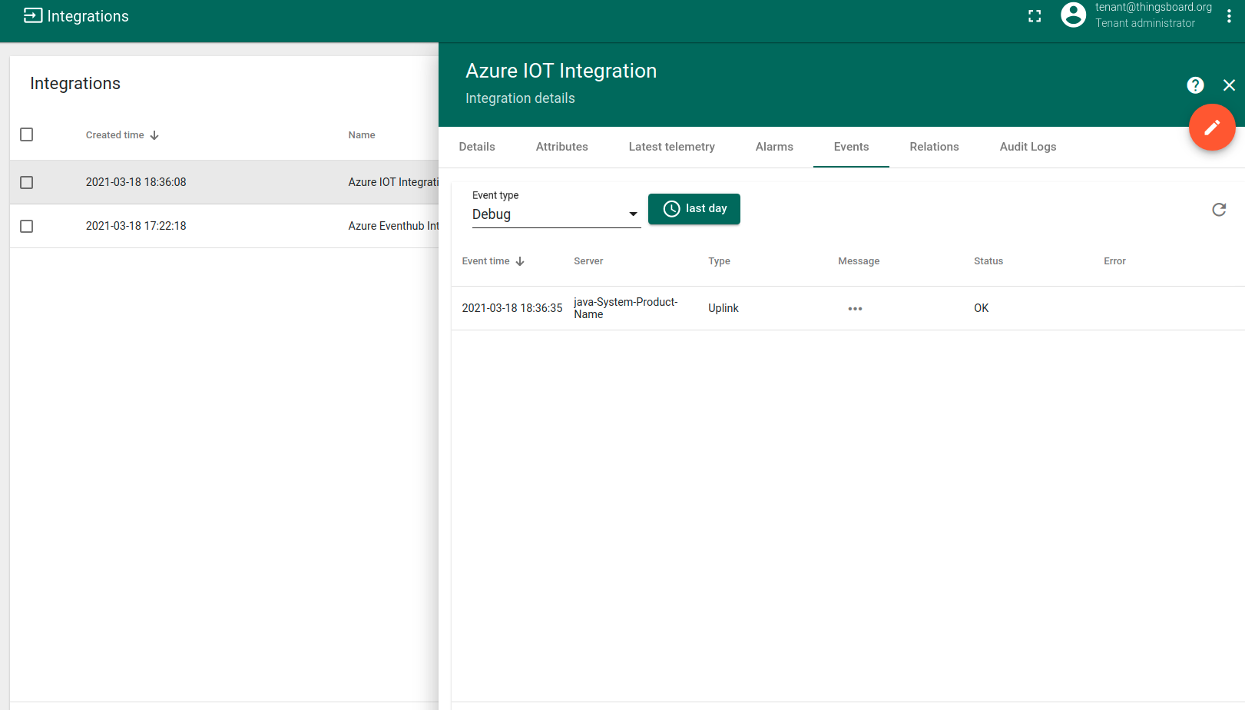Viewport: 1245px width, 710px height.
Task: Close the Azure IOT Integration details panel
Action: point(1229,85)
